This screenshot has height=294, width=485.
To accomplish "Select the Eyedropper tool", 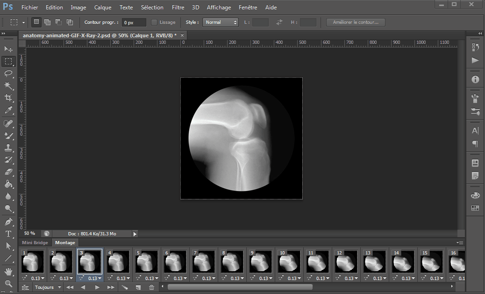I will (8, 110).
